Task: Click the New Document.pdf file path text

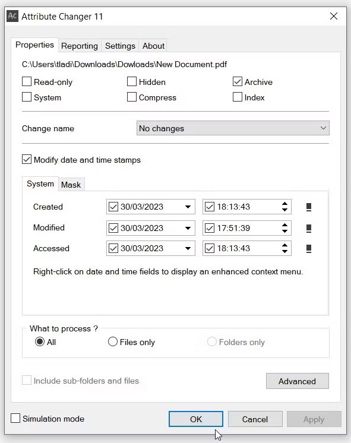Action: click(124, 64)
